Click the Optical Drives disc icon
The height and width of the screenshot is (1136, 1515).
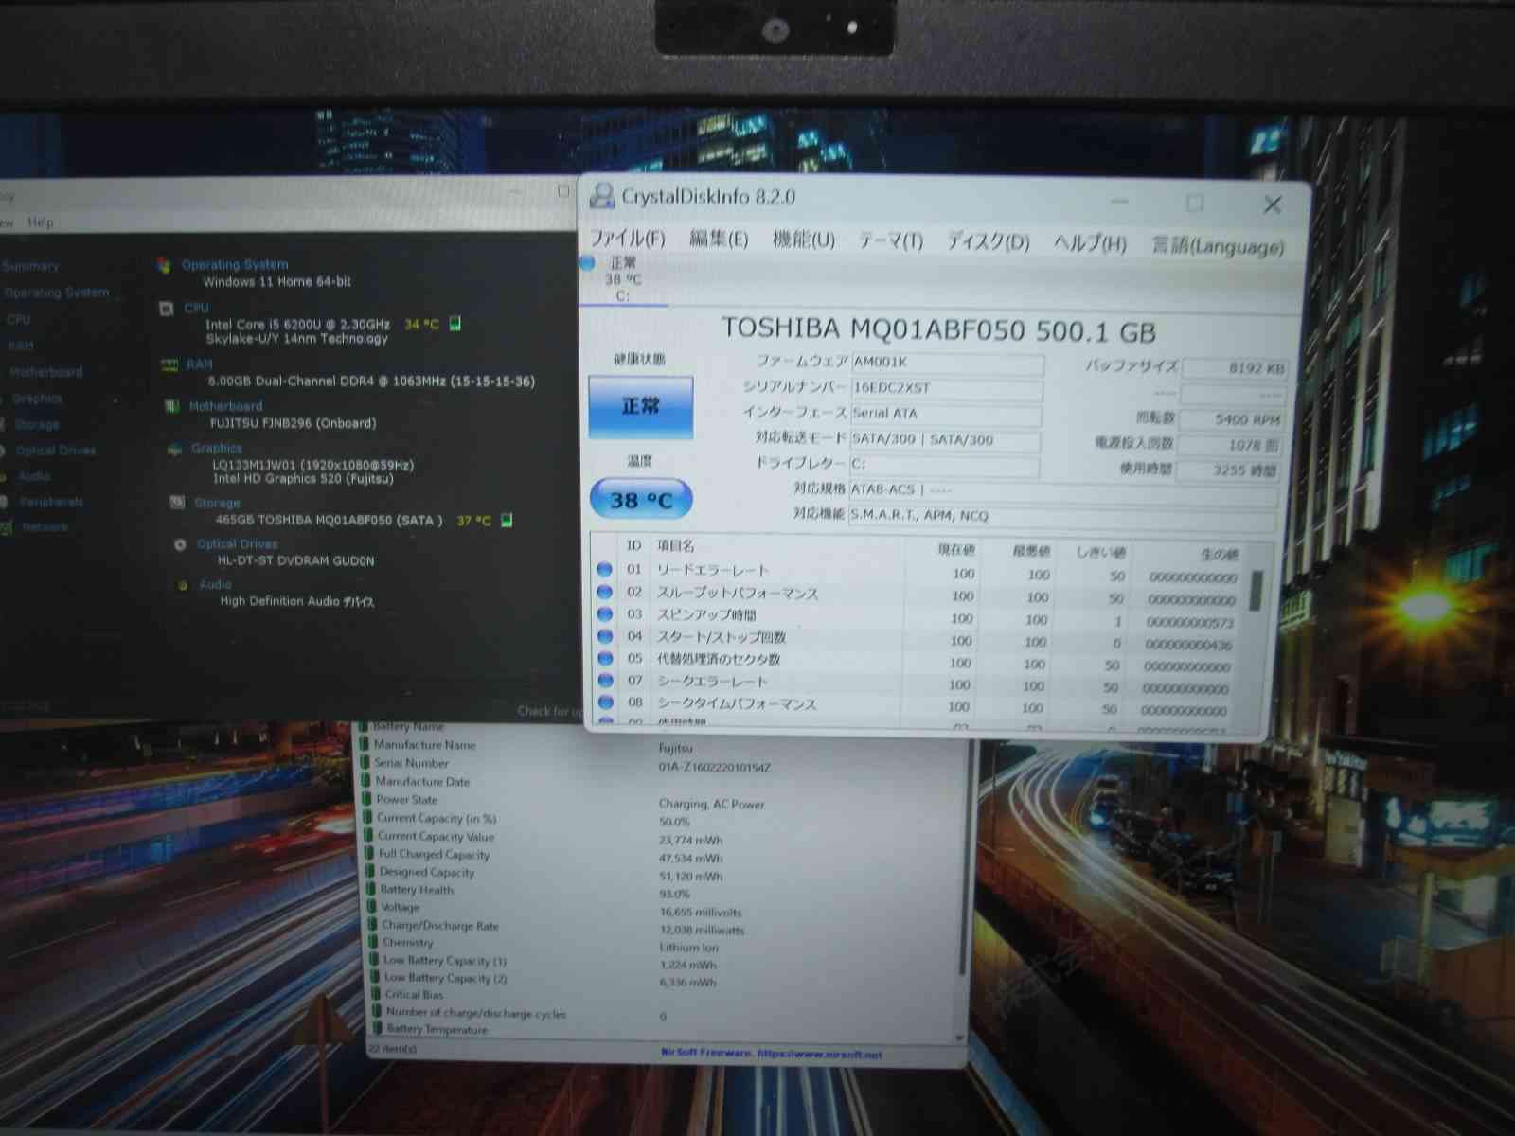(x=180, y=544)
